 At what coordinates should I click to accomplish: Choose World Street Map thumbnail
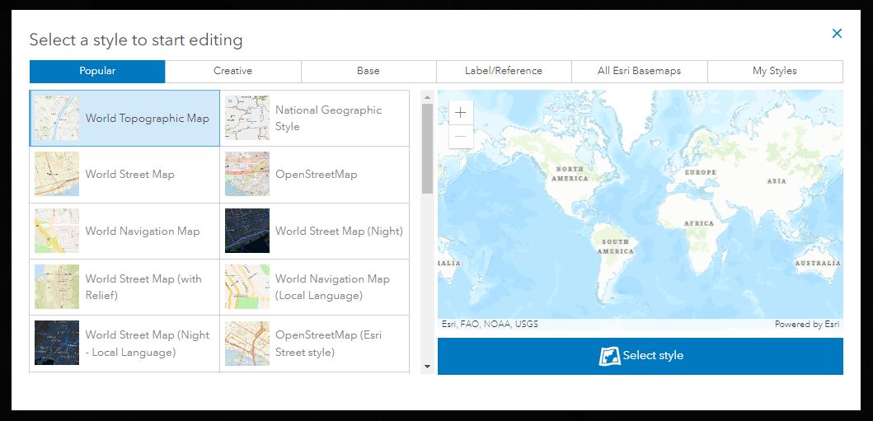tap(57, 174)
